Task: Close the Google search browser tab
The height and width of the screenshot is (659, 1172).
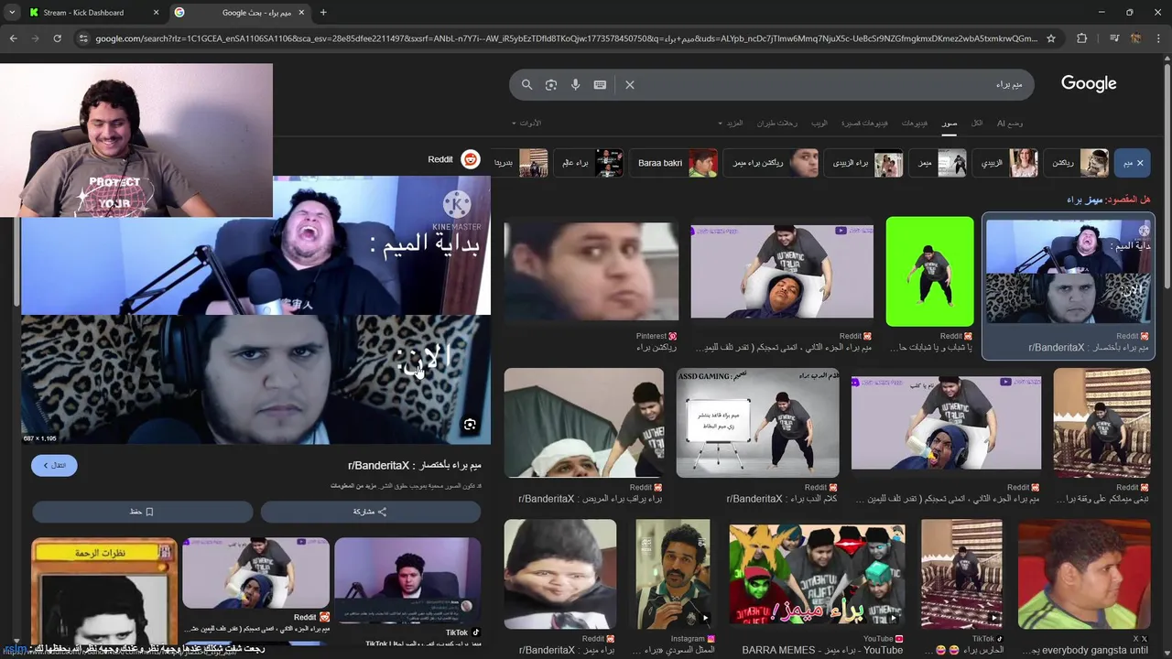Action: (x=301, y=13)
